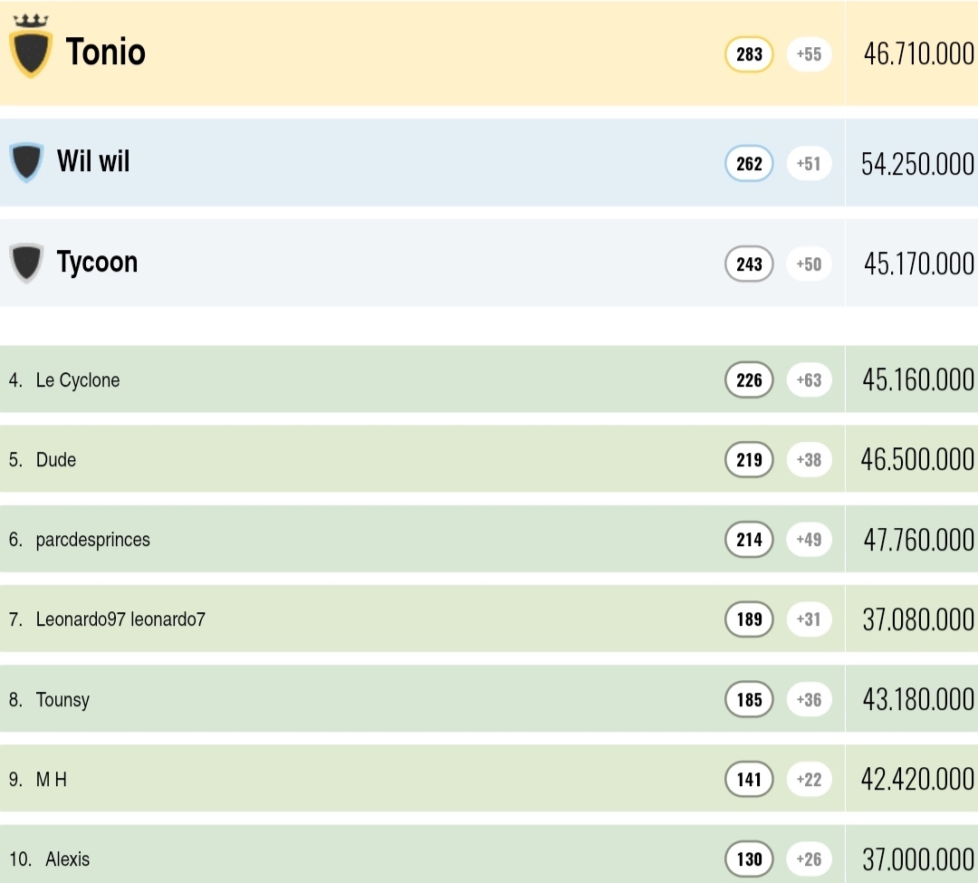Click Alexis's +26 gain pill
This screenshot has width=978, height=883.
[809, 859]
